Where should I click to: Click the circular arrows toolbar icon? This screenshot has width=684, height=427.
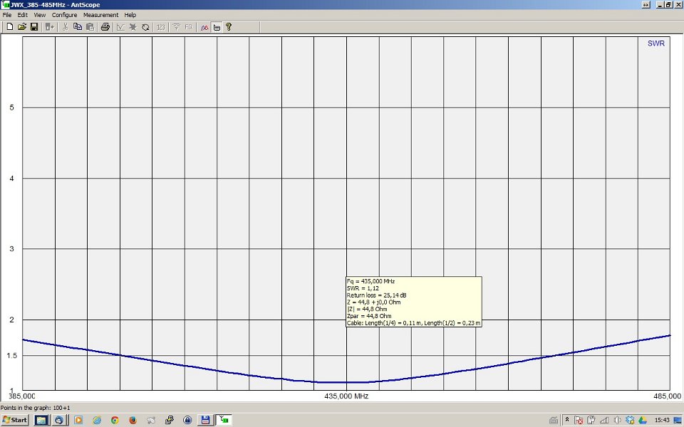[x=145, y=27]
